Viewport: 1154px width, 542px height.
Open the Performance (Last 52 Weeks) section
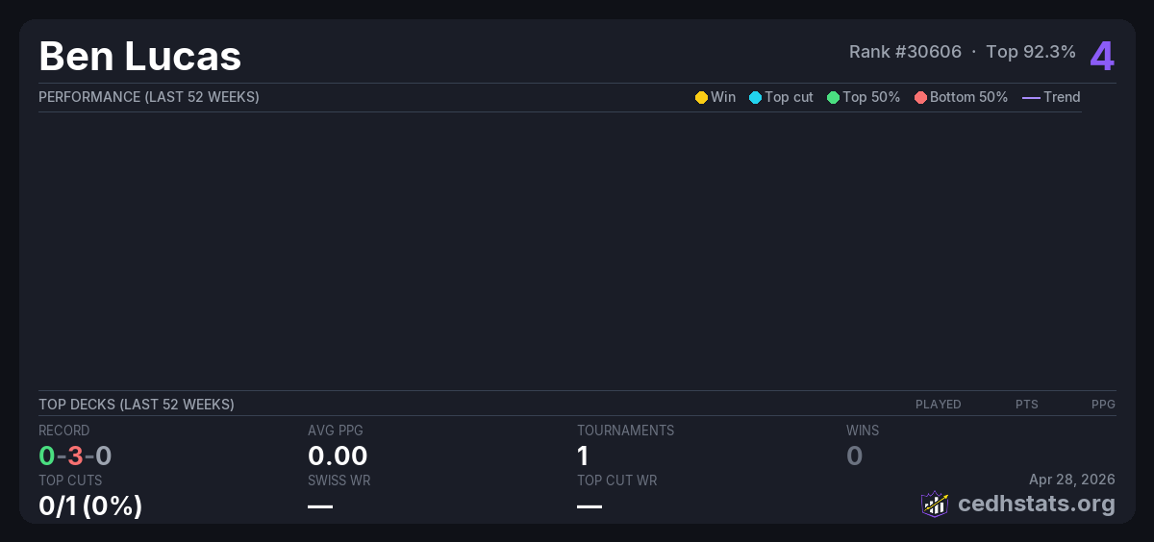coord(149,97)
